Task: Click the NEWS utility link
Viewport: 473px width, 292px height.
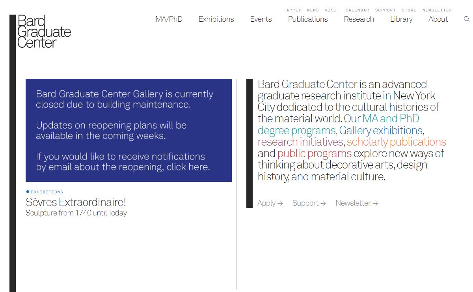Action: click(313, 10)
